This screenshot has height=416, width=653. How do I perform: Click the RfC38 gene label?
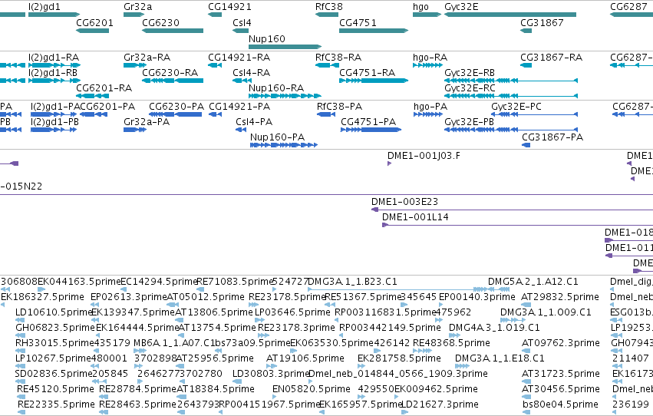click(329, 7)
